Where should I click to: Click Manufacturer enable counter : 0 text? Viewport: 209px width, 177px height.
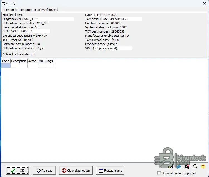pos(107,36)
